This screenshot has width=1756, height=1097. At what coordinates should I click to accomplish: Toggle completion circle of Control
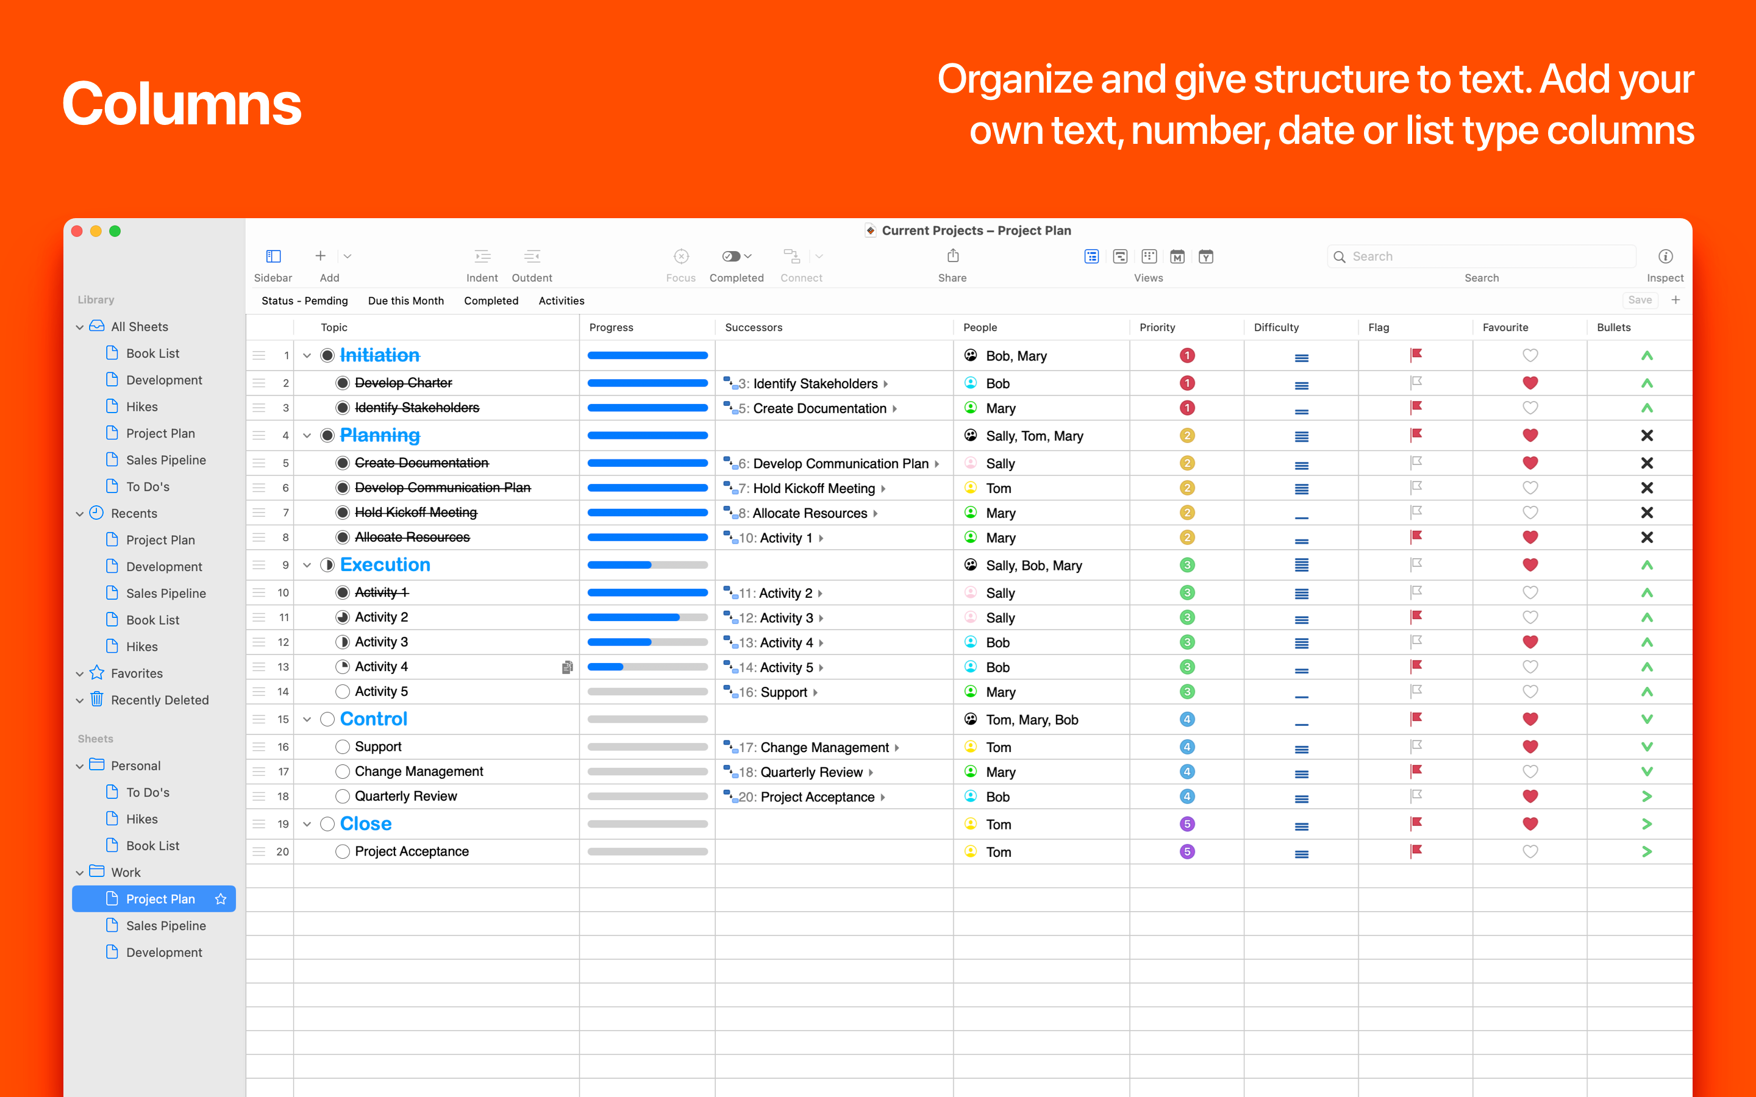(x=327, y=719)
